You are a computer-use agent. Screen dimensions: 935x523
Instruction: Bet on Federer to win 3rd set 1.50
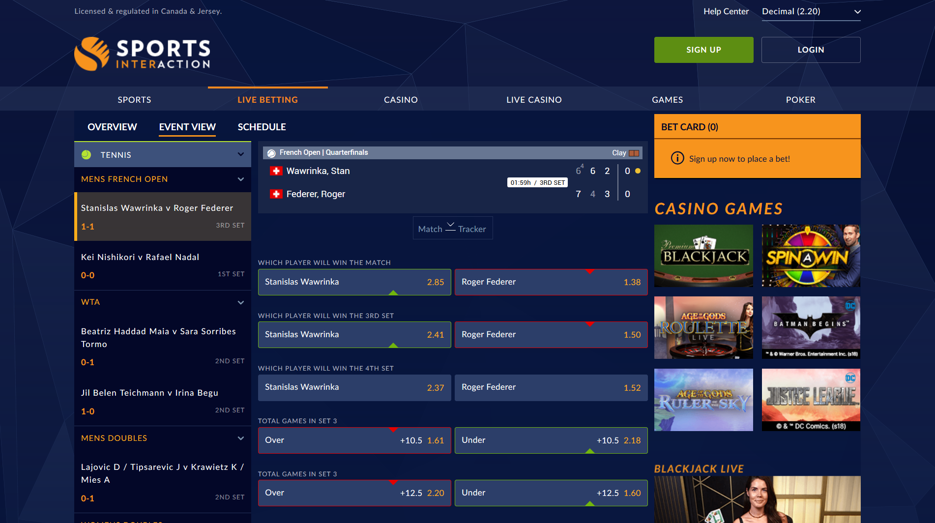point(551,335)
